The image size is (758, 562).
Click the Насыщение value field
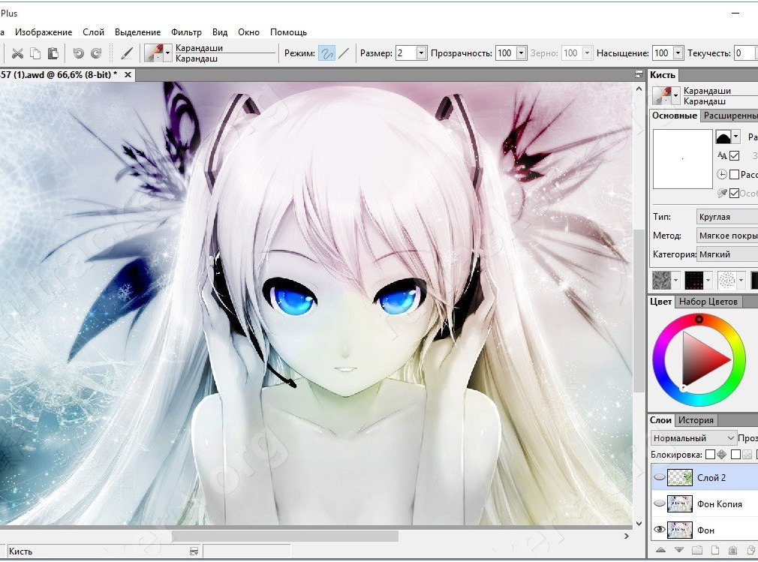[663, 53]
